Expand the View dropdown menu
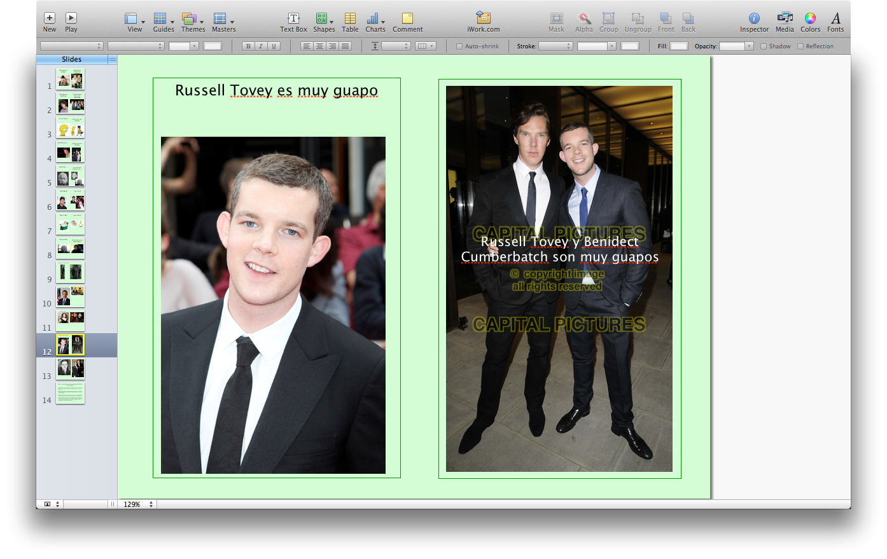887x559 pixels. (x=134, y=19)
